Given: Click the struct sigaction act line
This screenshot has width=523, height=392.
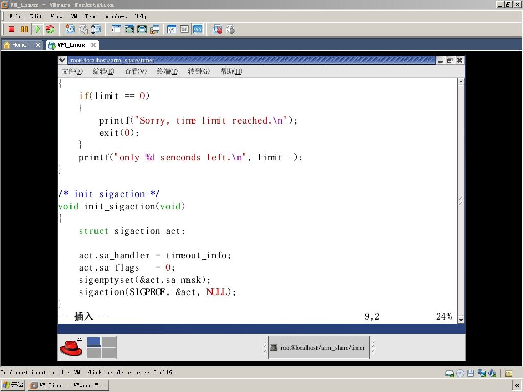Looking at the screenshot, I should (132, 231).
